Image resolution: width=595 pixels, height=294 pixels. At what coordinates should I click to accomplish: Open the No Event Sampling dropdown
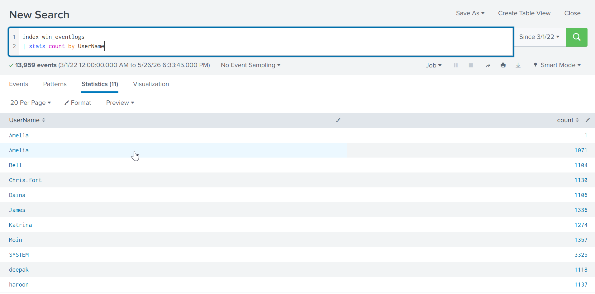pyautogui.click(x=251, y=65)
